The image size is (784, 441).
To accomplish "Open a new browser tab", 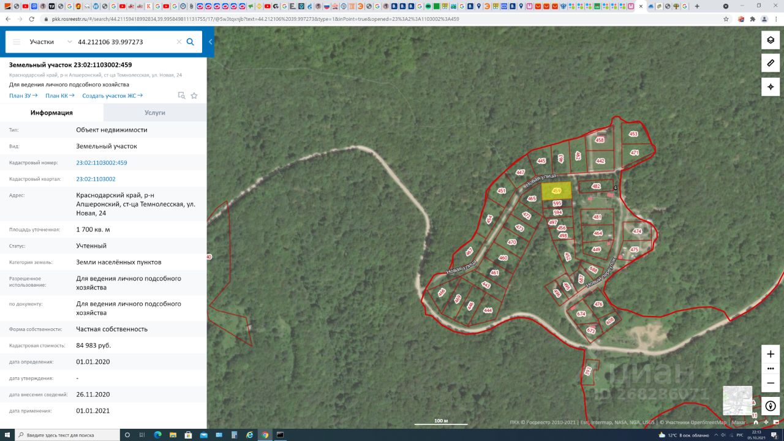I will [697, 6].
